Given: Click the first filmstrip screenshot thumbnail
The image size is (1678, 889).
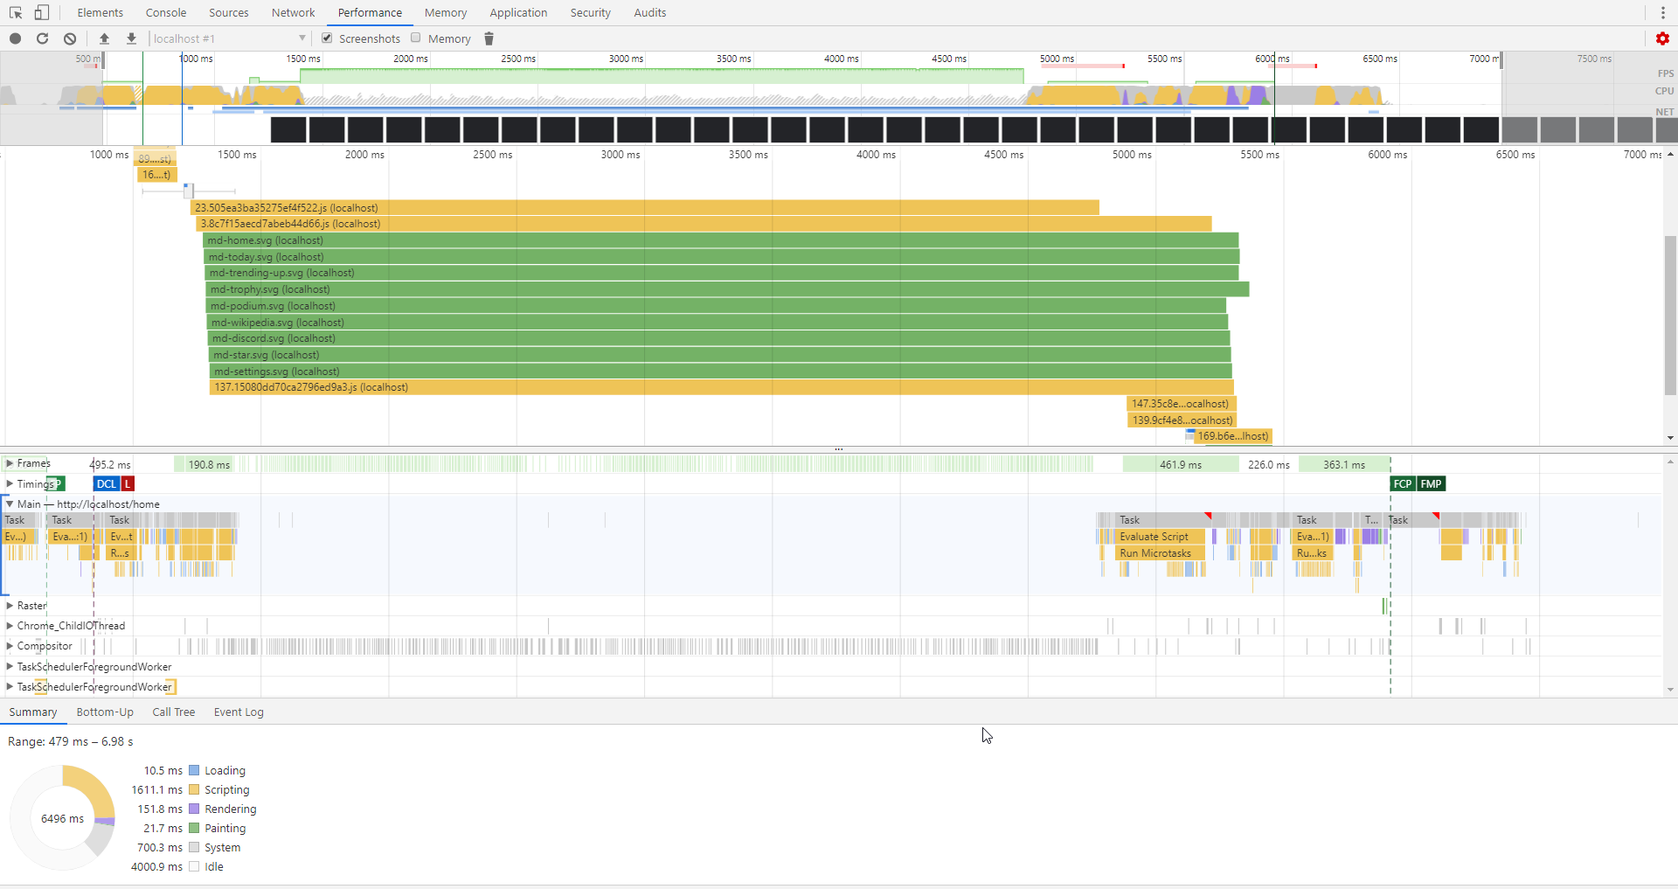Looking at the screenshot, I should [x=288, y=129].
